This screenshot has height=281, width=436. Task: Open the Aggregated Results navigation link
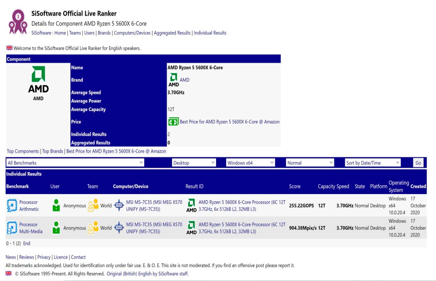[172, 33]
